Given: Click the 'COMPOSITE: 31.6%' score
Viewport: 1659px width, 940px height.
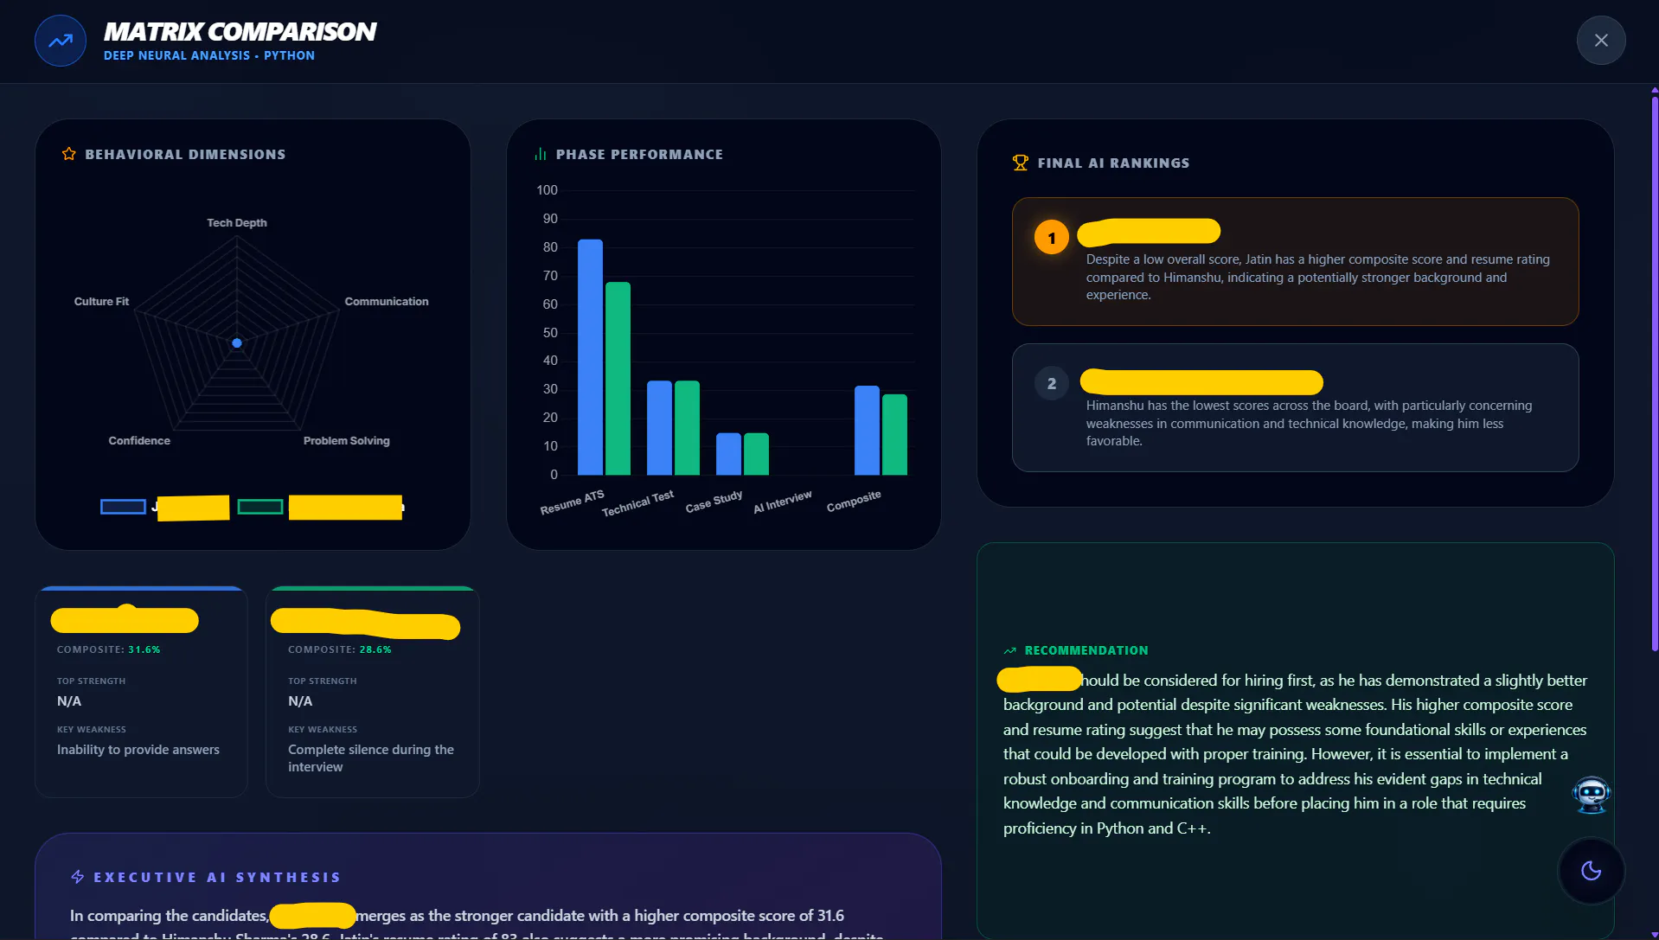Looking at the screenshot, I should pos(109,649).
